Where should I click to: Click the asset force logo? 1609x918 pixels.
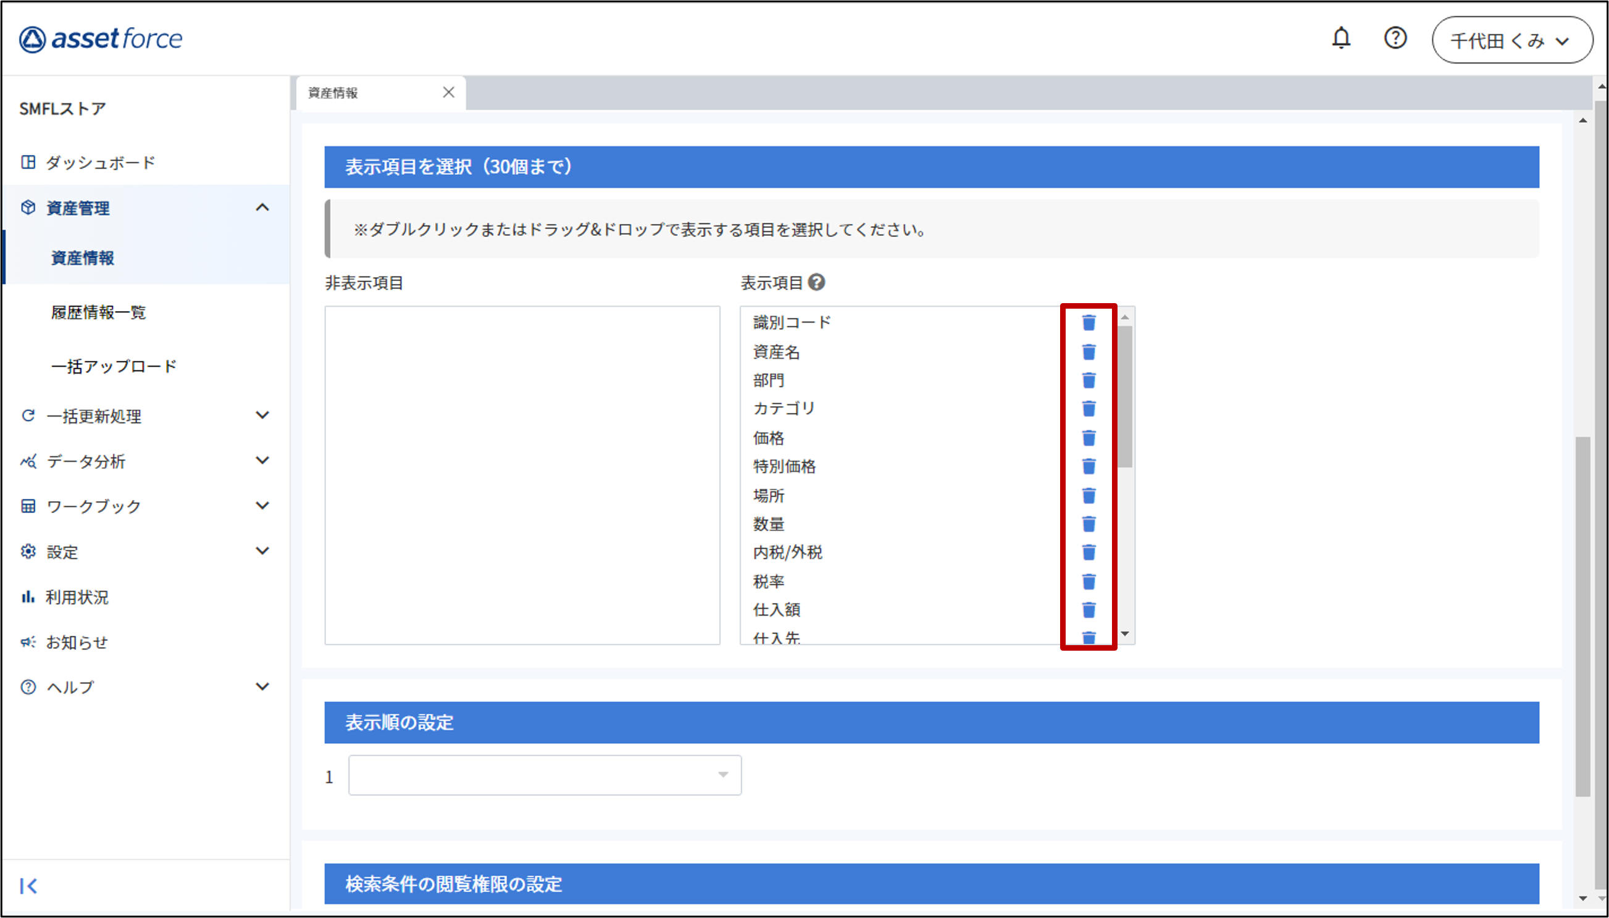coord(101,39)
